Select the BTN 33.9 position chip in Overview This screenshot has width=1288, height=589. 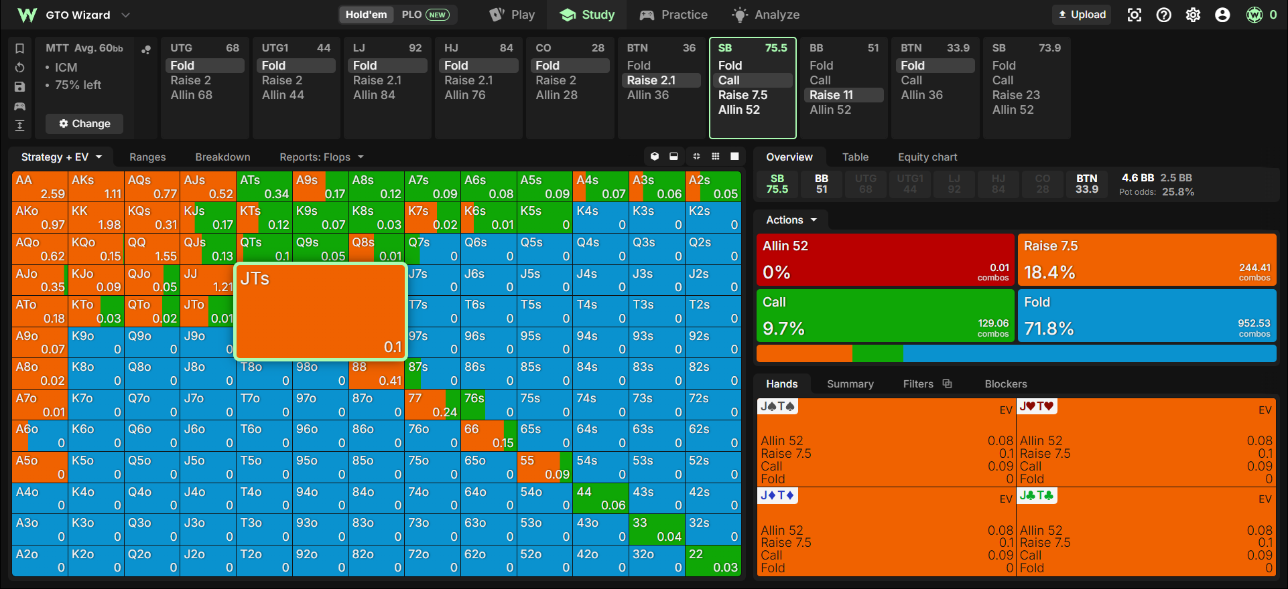pyautogui.click(x=1087, y=184)
